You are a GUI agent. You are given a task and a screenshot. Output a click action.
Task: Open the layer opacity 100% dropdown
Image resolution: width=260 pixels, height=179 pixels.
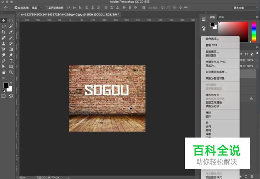257,60
